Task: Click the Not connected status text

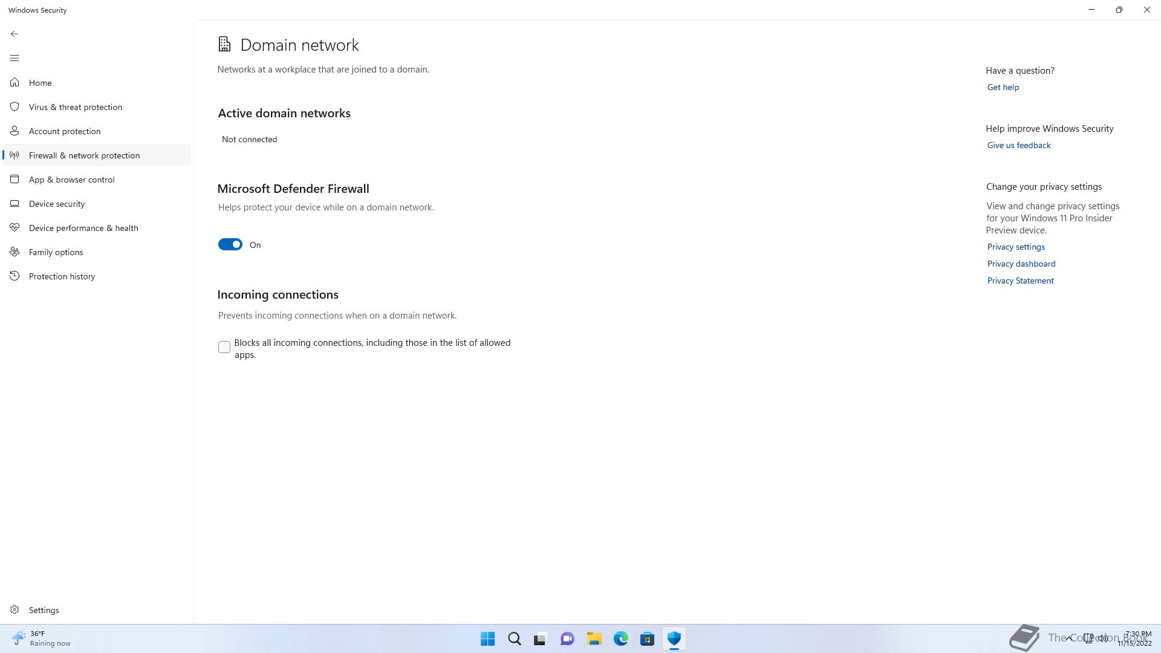Action: (249, 139)
